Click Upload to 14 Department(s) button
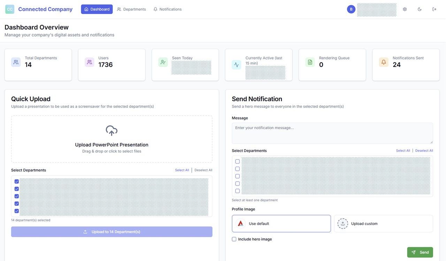Screen dimensions: 446x261 [111, 232]
